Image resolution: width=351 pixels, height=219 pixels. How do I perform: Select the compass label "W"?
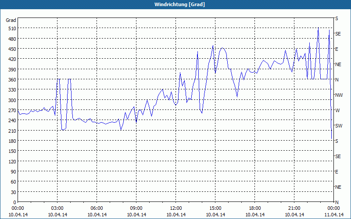click(337, 110)
